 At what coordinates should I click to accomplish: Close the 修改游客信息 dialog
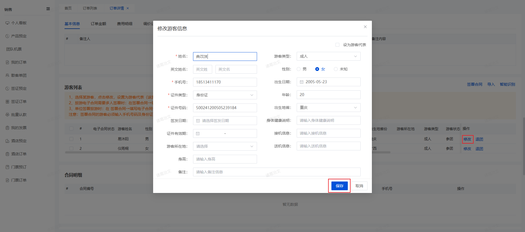tap(365, 27)
